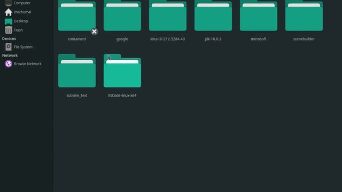Open the jdk-16.0.2 folder icon

coord(213,15)
